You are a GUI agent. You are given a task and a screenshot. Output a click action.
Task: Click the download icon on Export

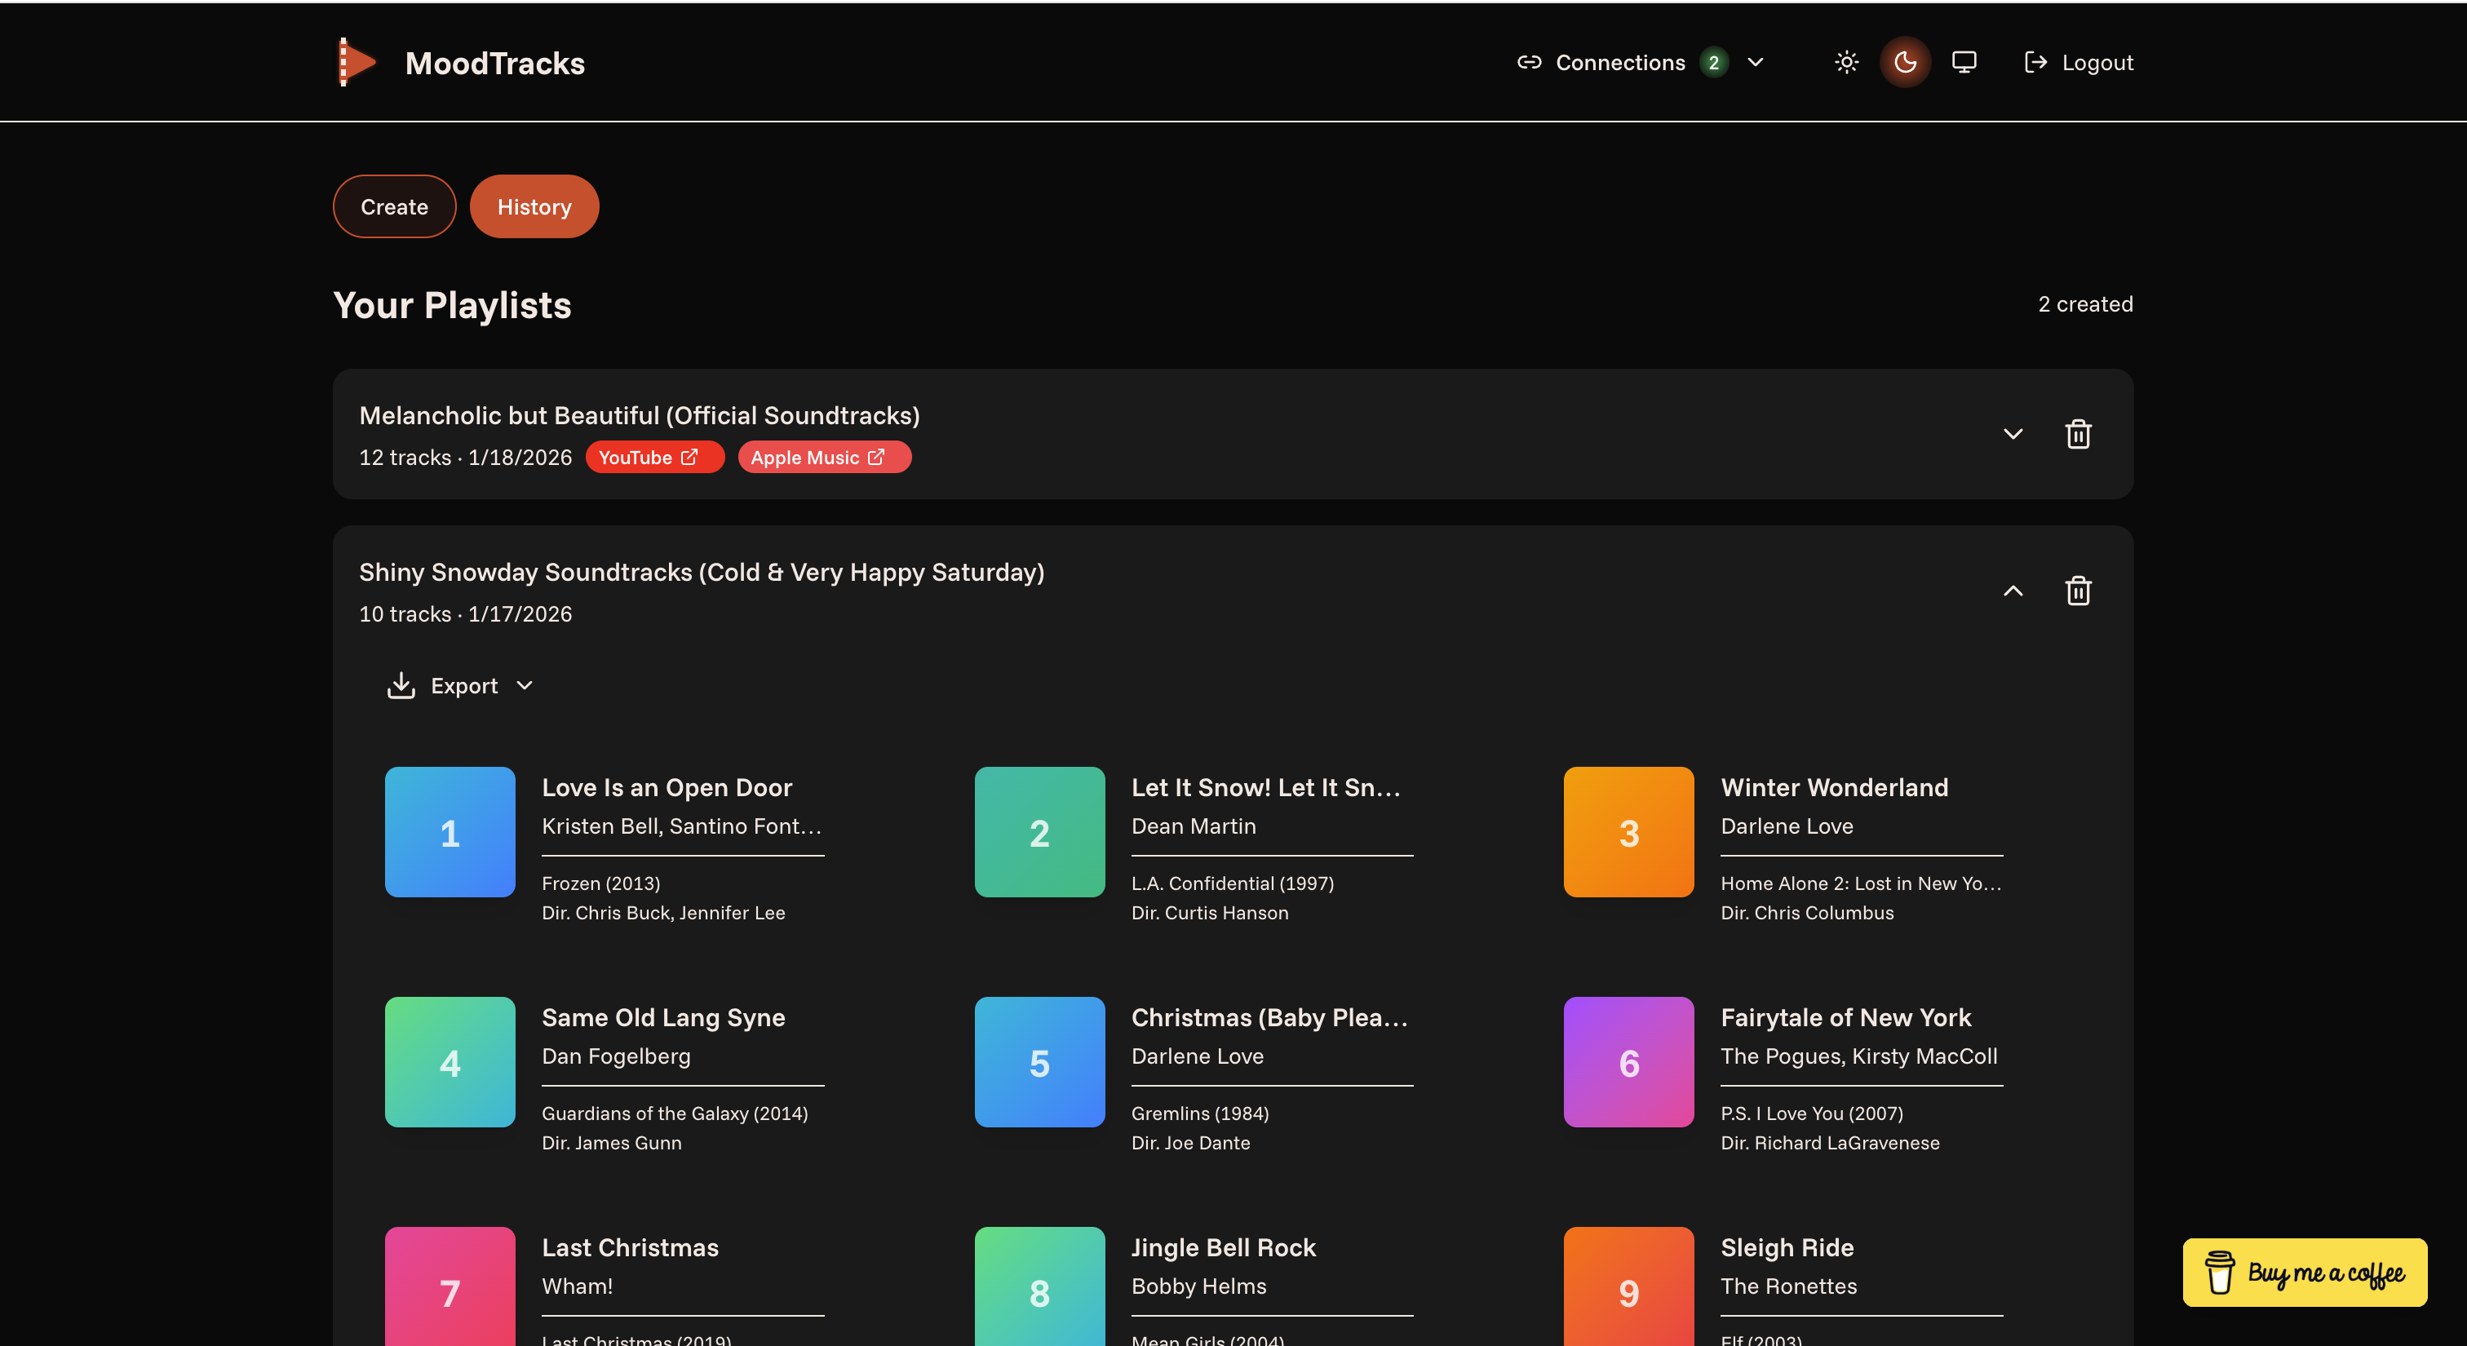pos(401,684)
